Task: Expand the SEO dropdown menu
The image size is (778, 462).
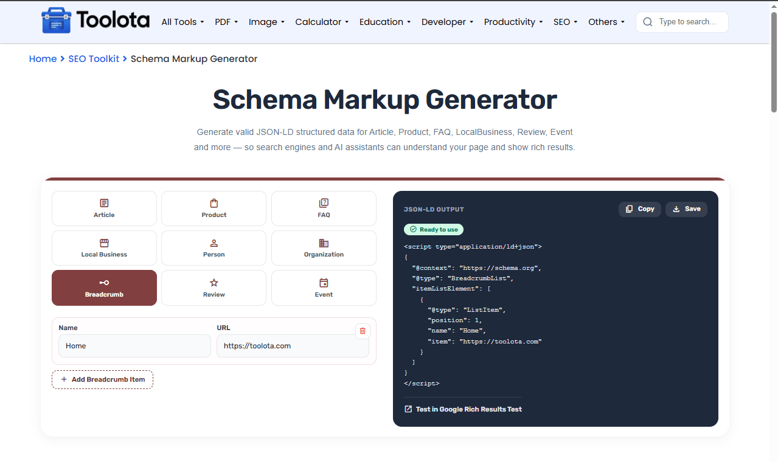Action: (565, 22)
